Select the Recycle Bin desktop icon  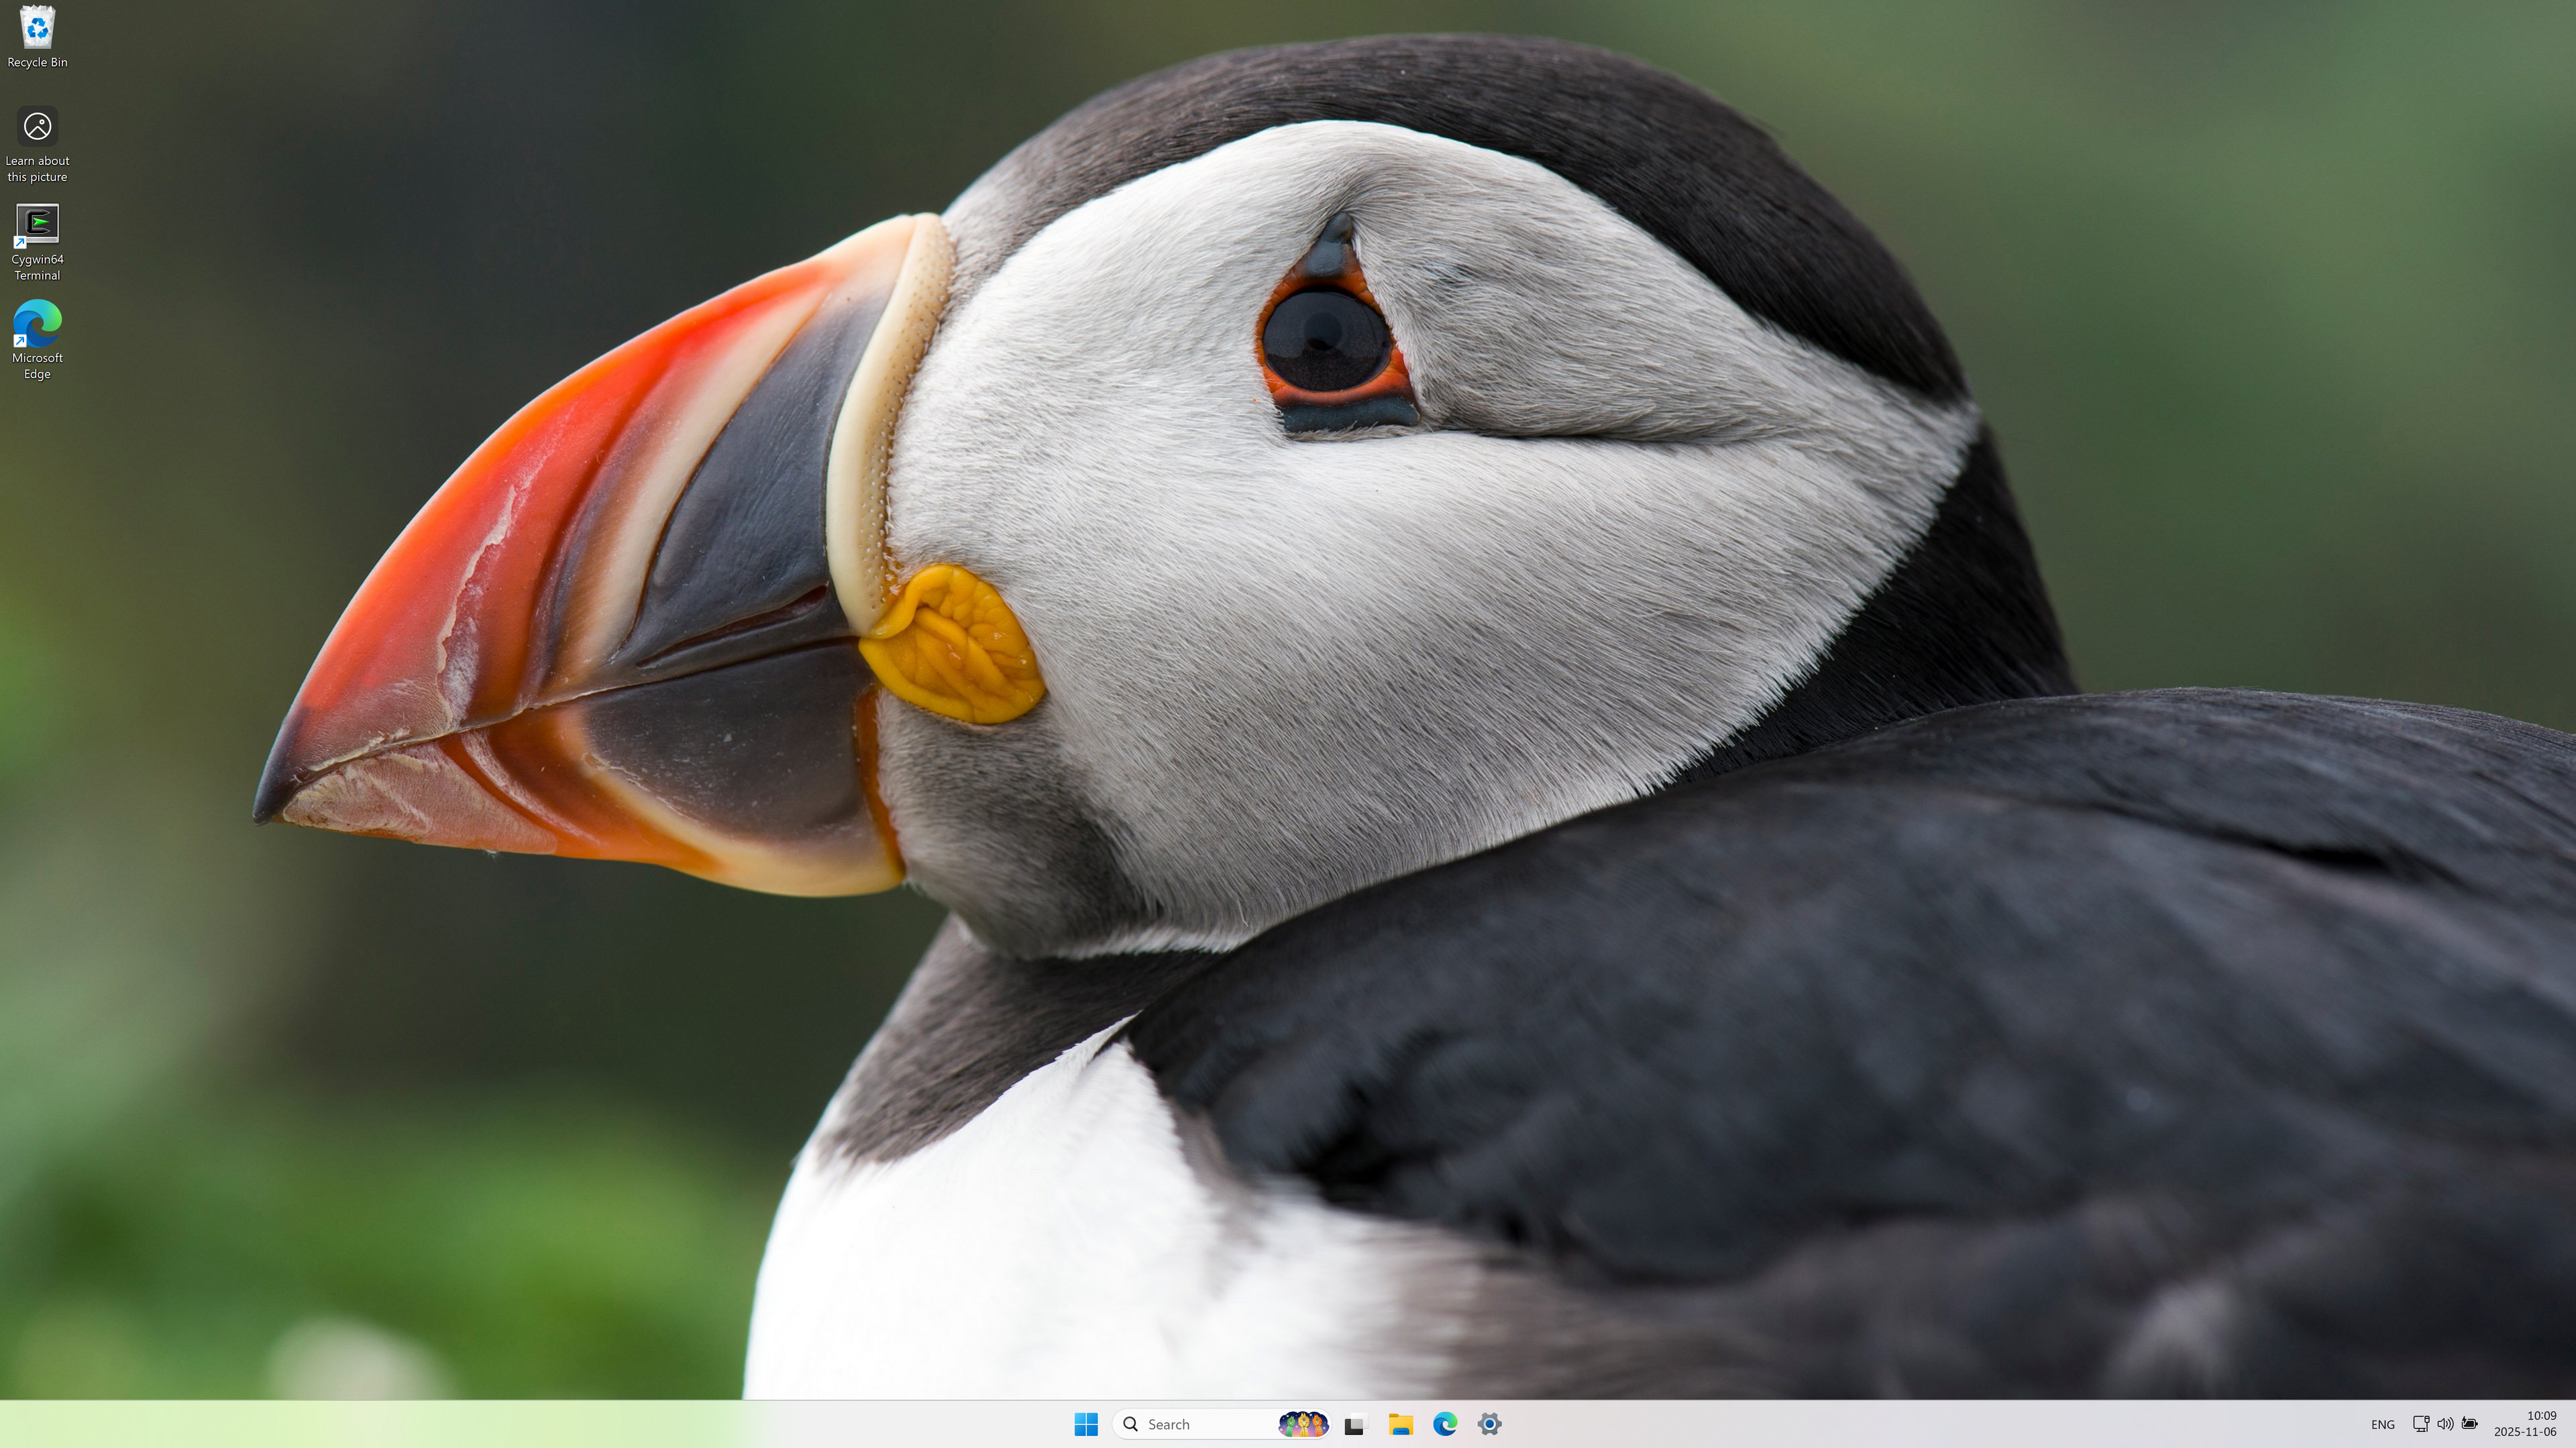(x=37, y=27)
